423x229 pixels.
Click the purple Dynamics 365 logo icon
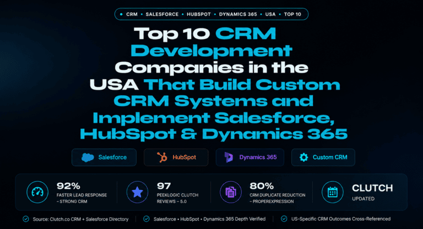(229, 157)
